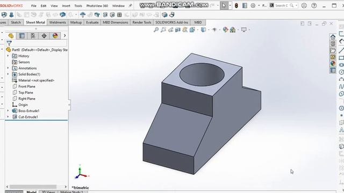Open Design Library icon in task pane
344x193 pixels.
(x=333, y=43)
